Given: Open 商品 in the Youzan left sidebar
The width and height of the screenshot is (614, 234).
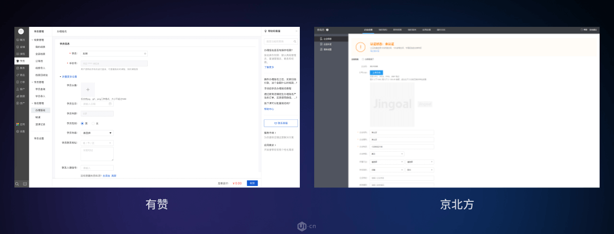Looking at the screenshot, I should pos(21,75).
